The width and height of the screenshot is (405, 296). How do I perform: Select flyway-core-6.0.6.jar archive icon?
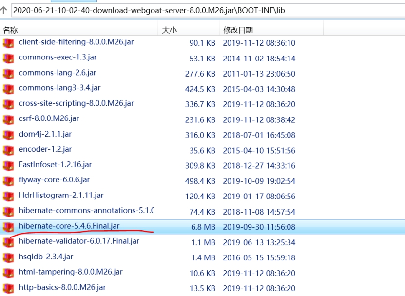pos(8,181)
